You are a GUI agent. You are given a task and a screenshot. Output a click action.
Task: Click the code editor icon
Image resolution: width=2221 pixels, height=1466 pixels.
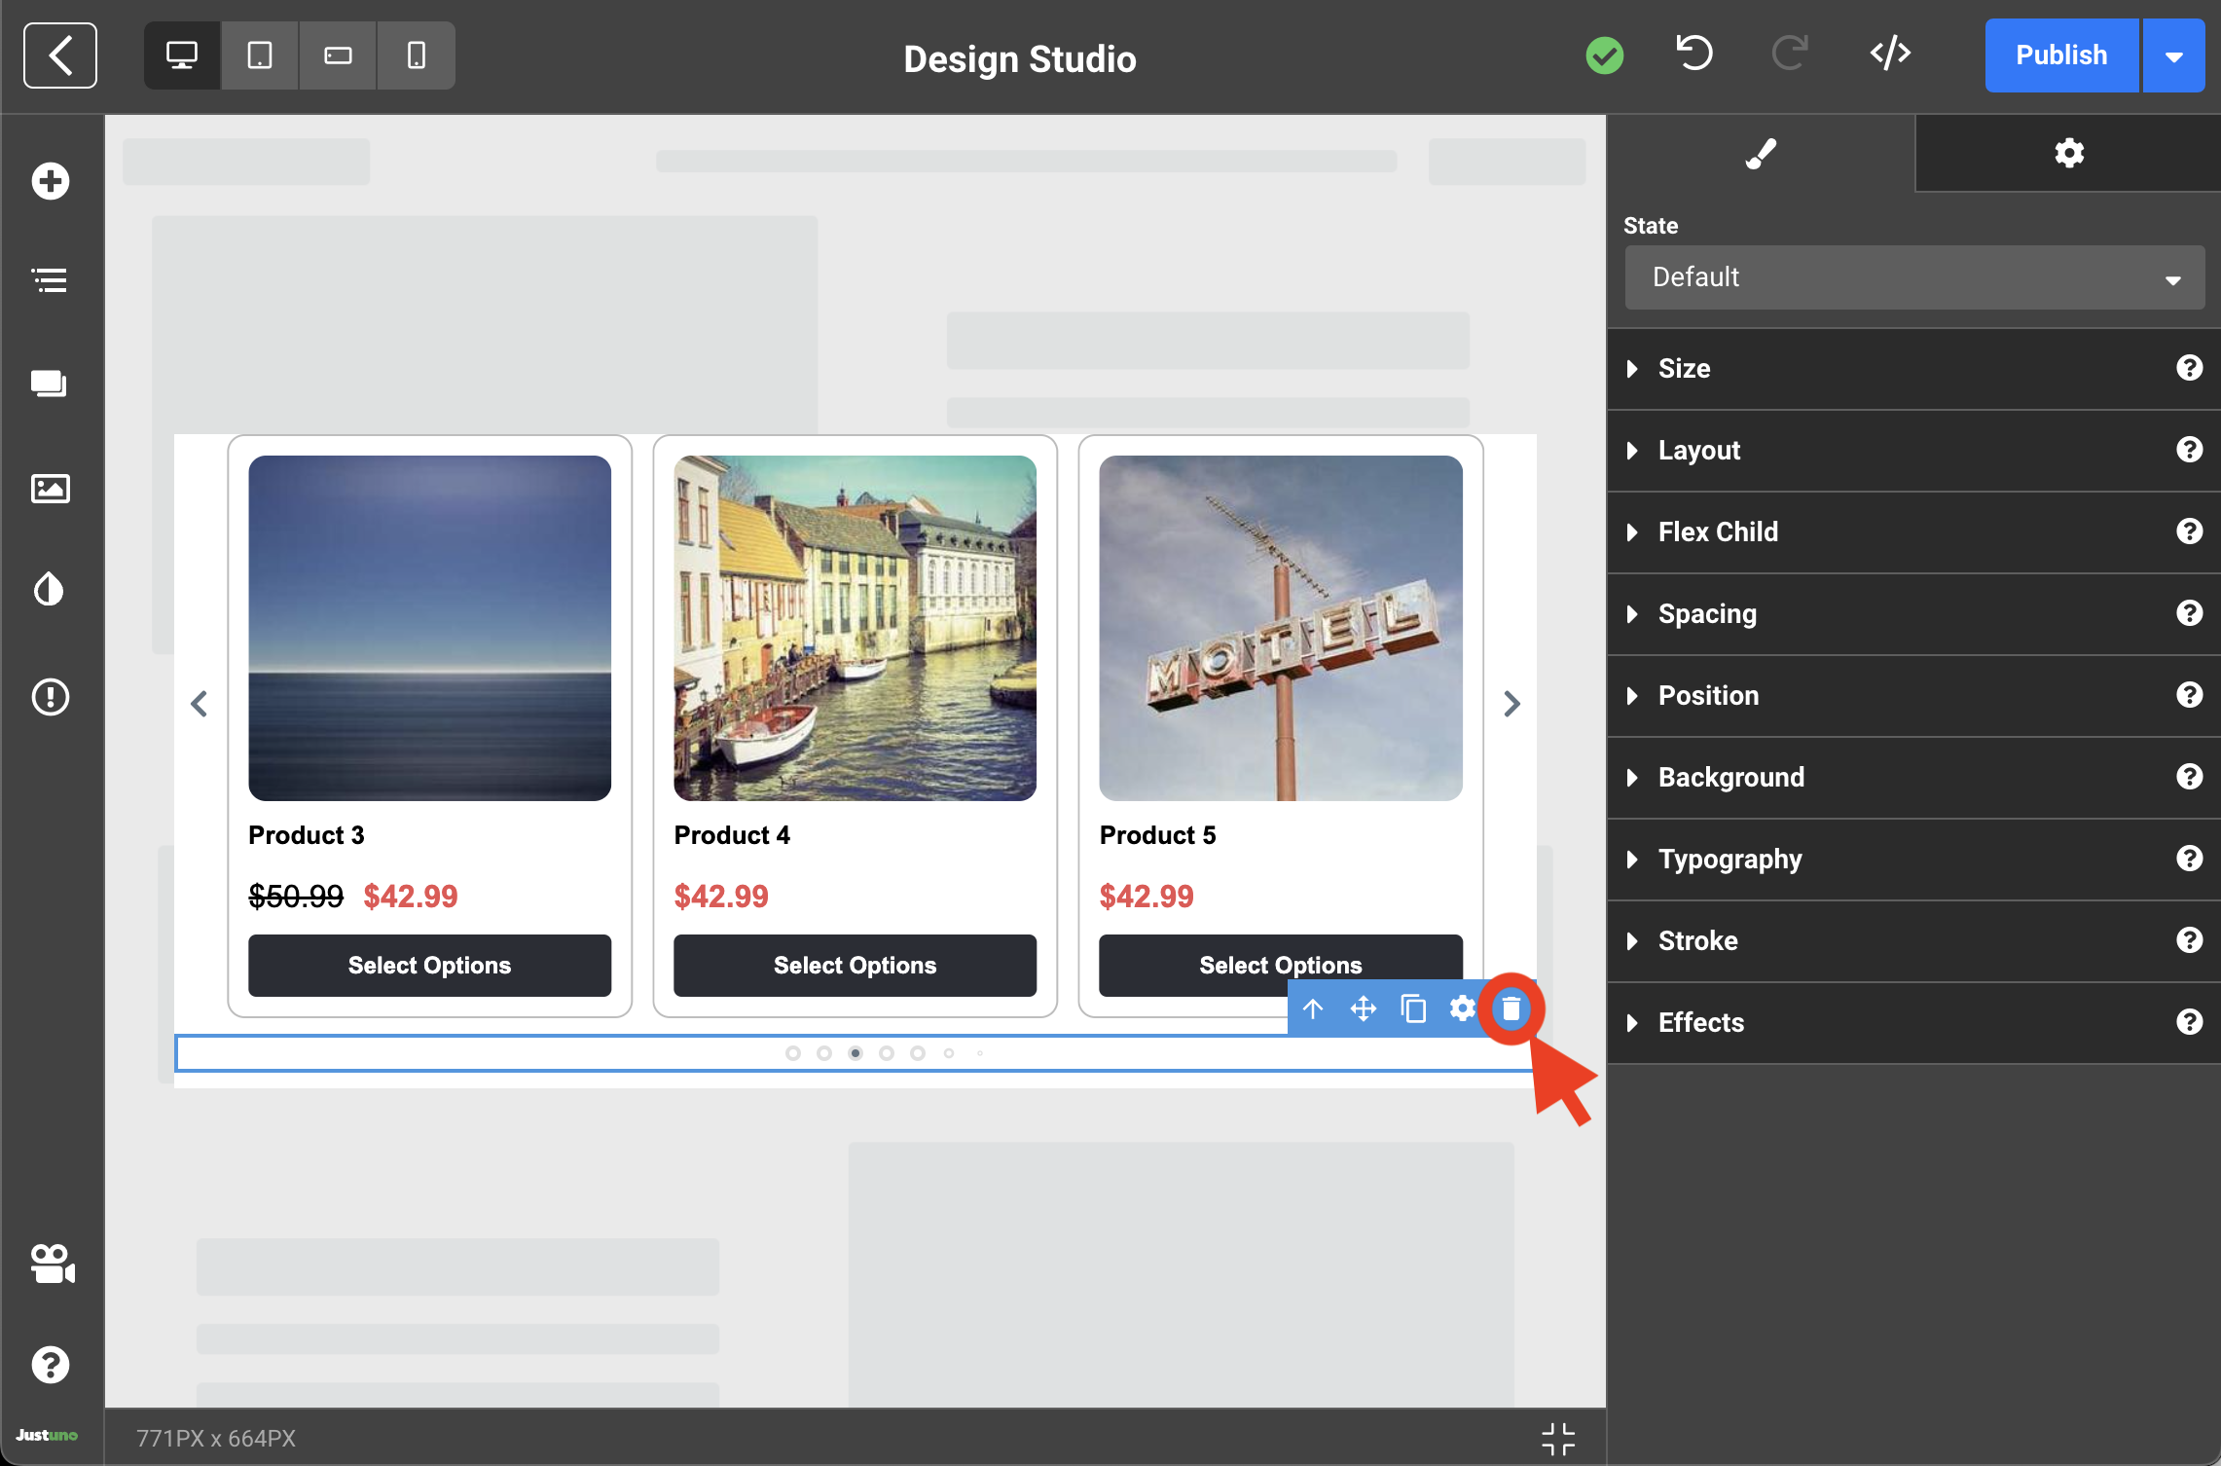(1889, 55)
